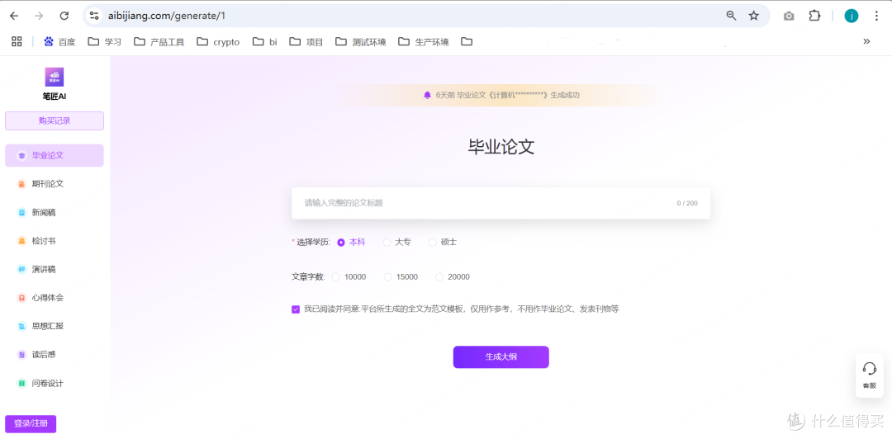Click the 问卷设计 sidebar icon
The width and height of the screenshot is (892, 439).
(x=21, y=383)
